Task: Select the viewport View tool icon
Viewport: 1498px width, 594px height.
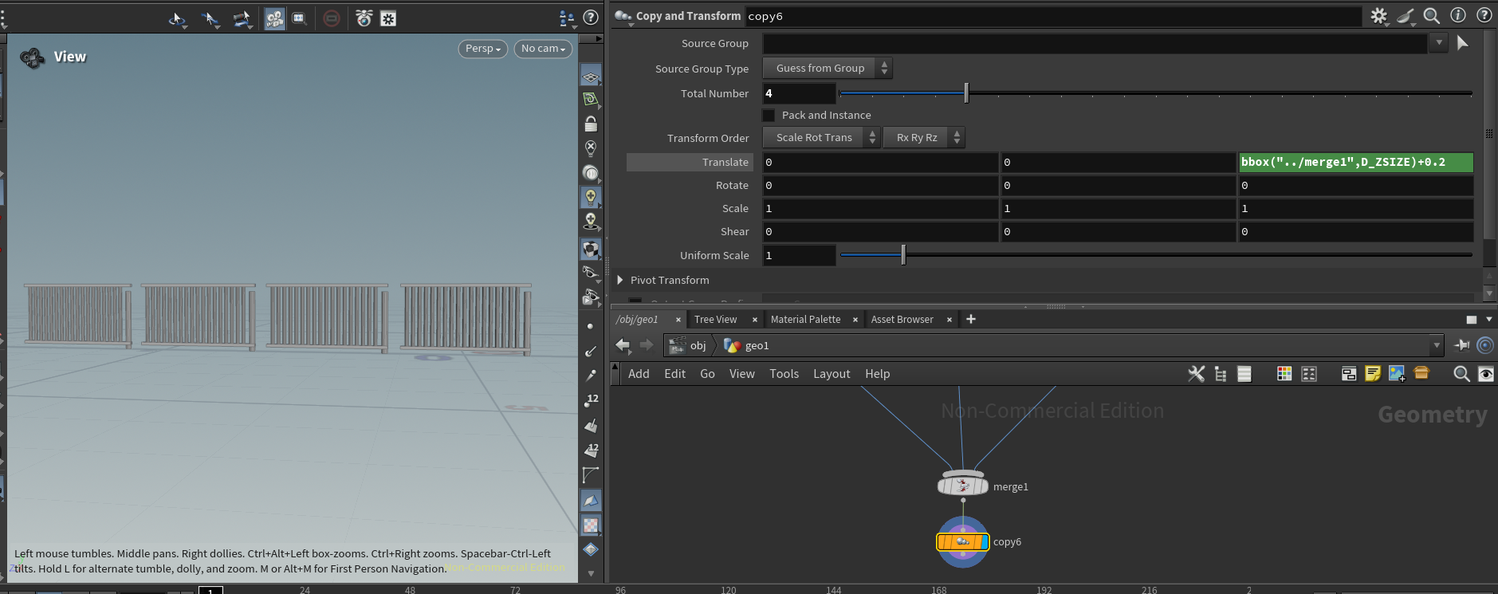Action: [274, 18]
